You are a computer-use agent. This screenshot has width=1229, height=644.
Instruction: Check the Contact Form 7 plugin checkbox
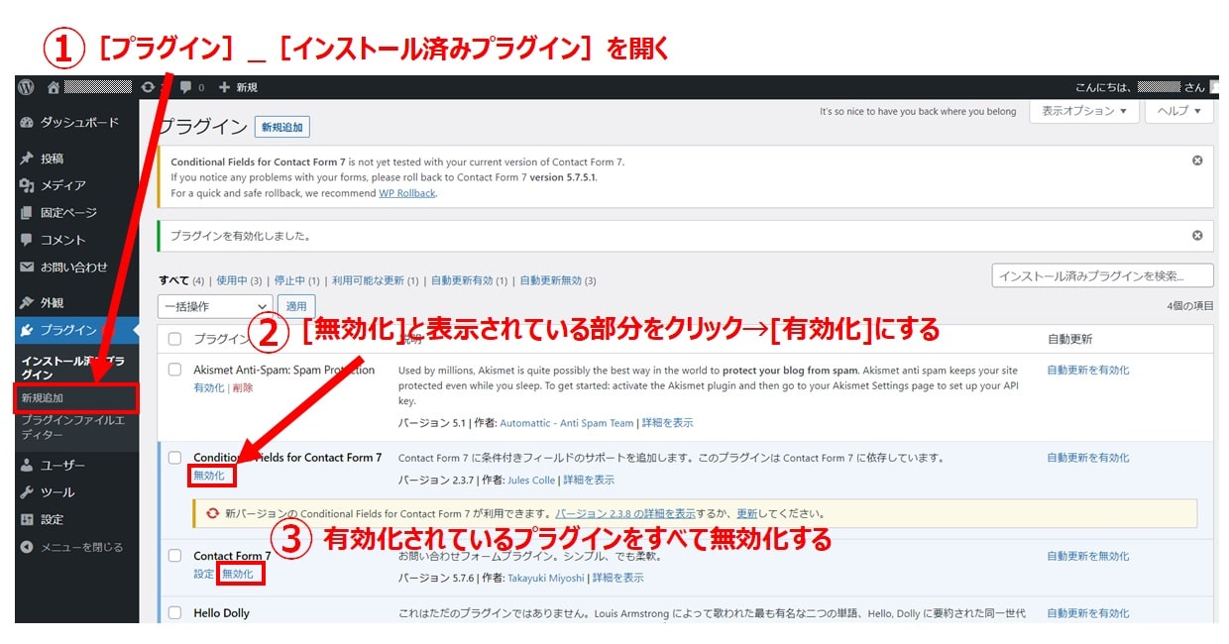175,555
